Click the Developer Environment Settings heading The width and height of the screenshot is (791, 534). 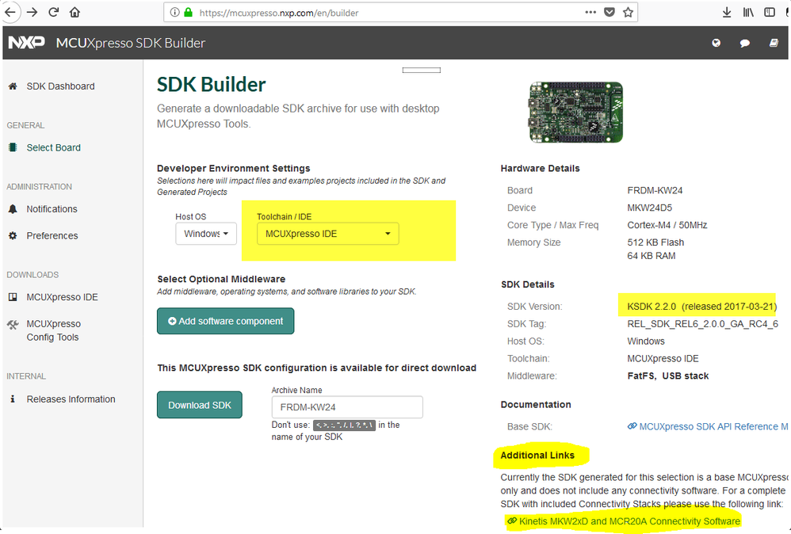point(234,168)
